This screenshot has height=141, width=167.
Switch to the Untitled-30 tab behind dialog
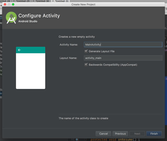coord(42,1)
